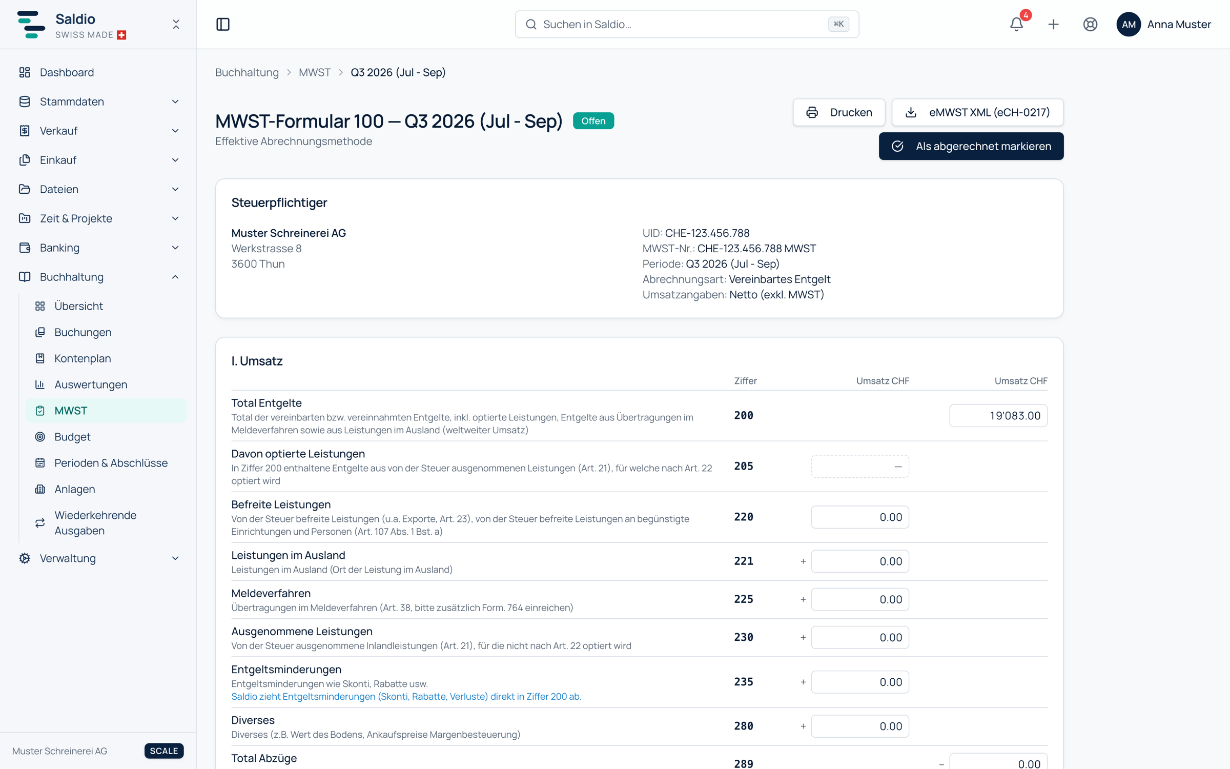
Task: Open Wiederkehrende Ausgaben
Action: (106, 523)
